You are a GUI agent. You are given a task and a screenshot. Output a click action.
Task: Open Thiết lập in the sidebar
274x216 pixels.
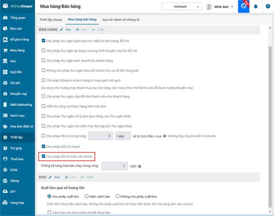point(16,137)
